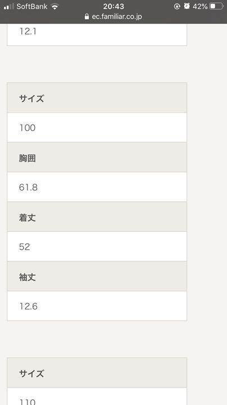Select the 12.1 value cell
Screen dimensions: 227x405
pyautogui.click(x=97, y=34)
